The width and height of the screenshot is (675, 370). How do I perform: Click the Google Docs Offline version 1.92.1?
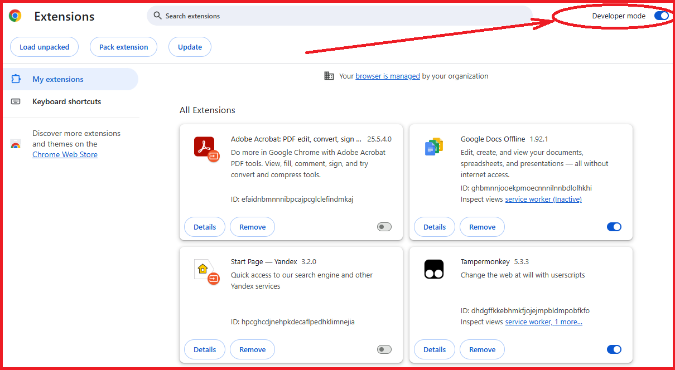pos(539,139)
